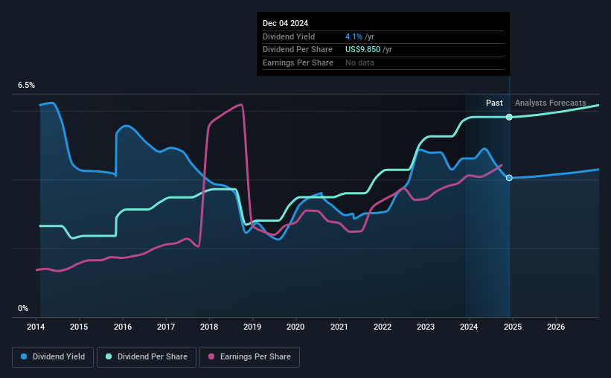
Task: Select the Dividend Per Share data point marker
Action: click(509, 117)
